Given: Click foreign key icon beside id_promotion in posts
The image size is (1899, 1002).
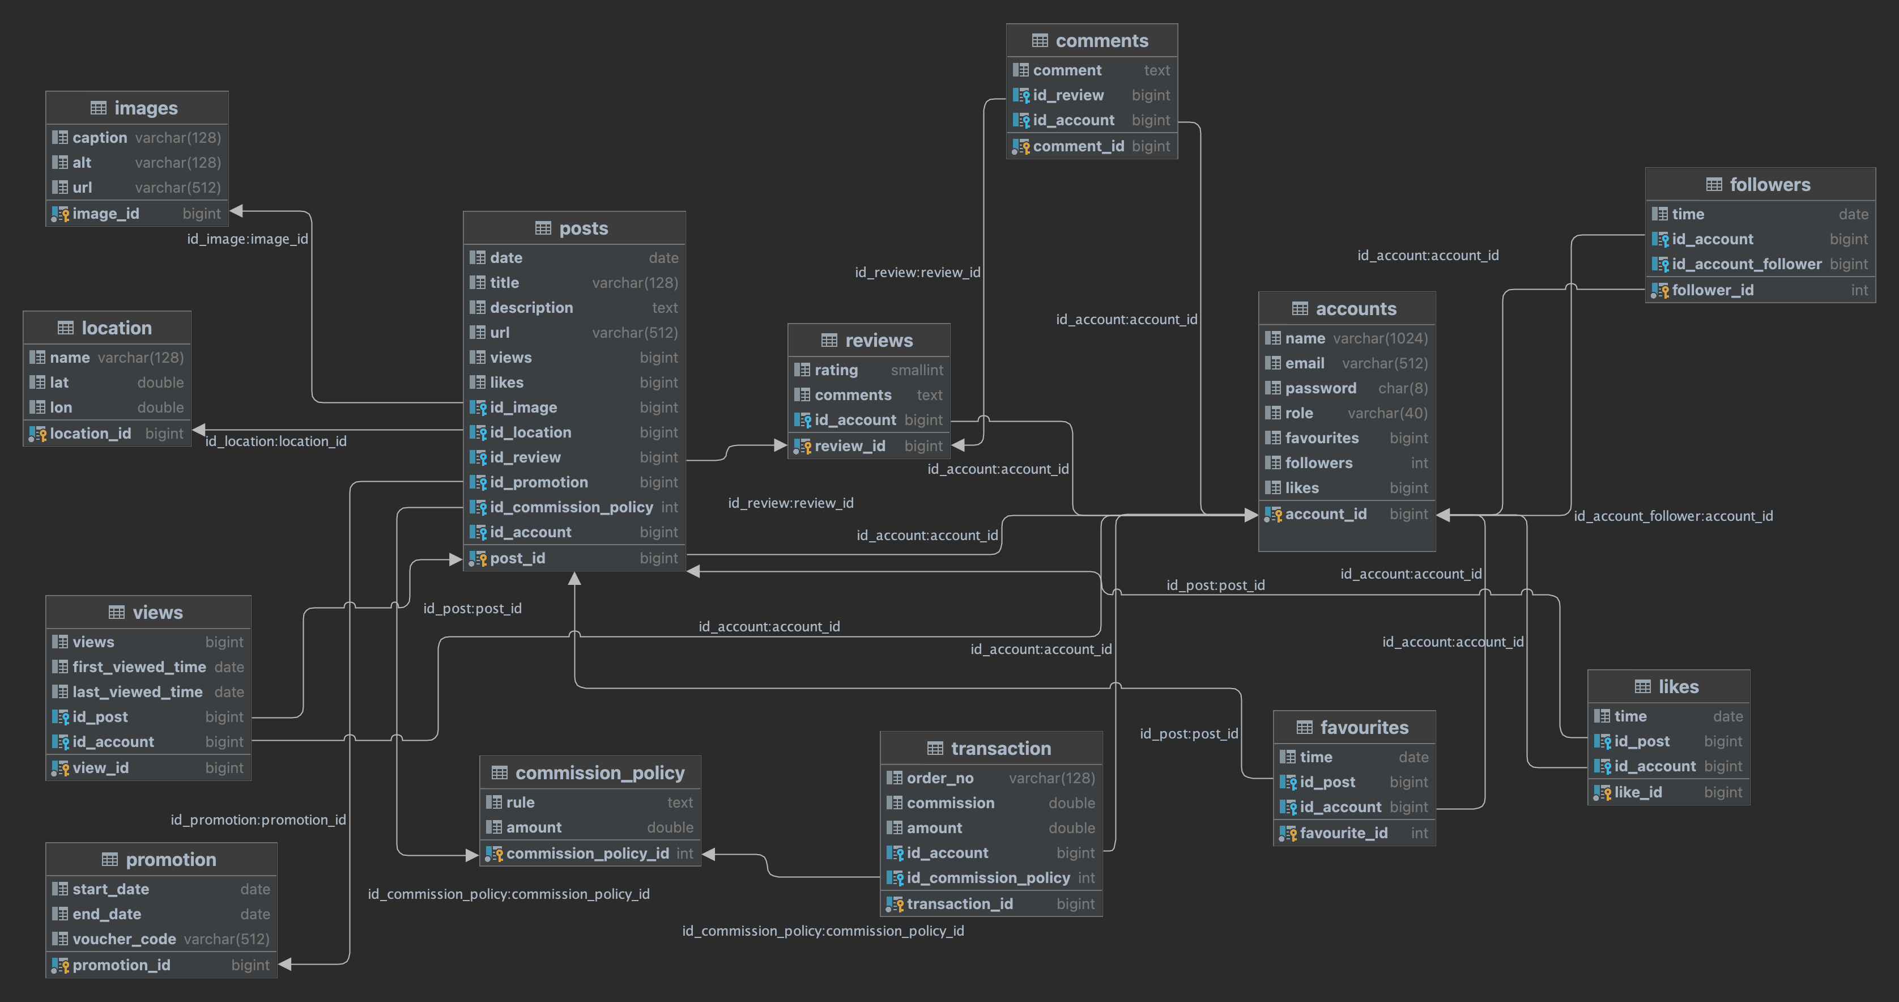Looking at the screenshot, I should click(478, 482).
